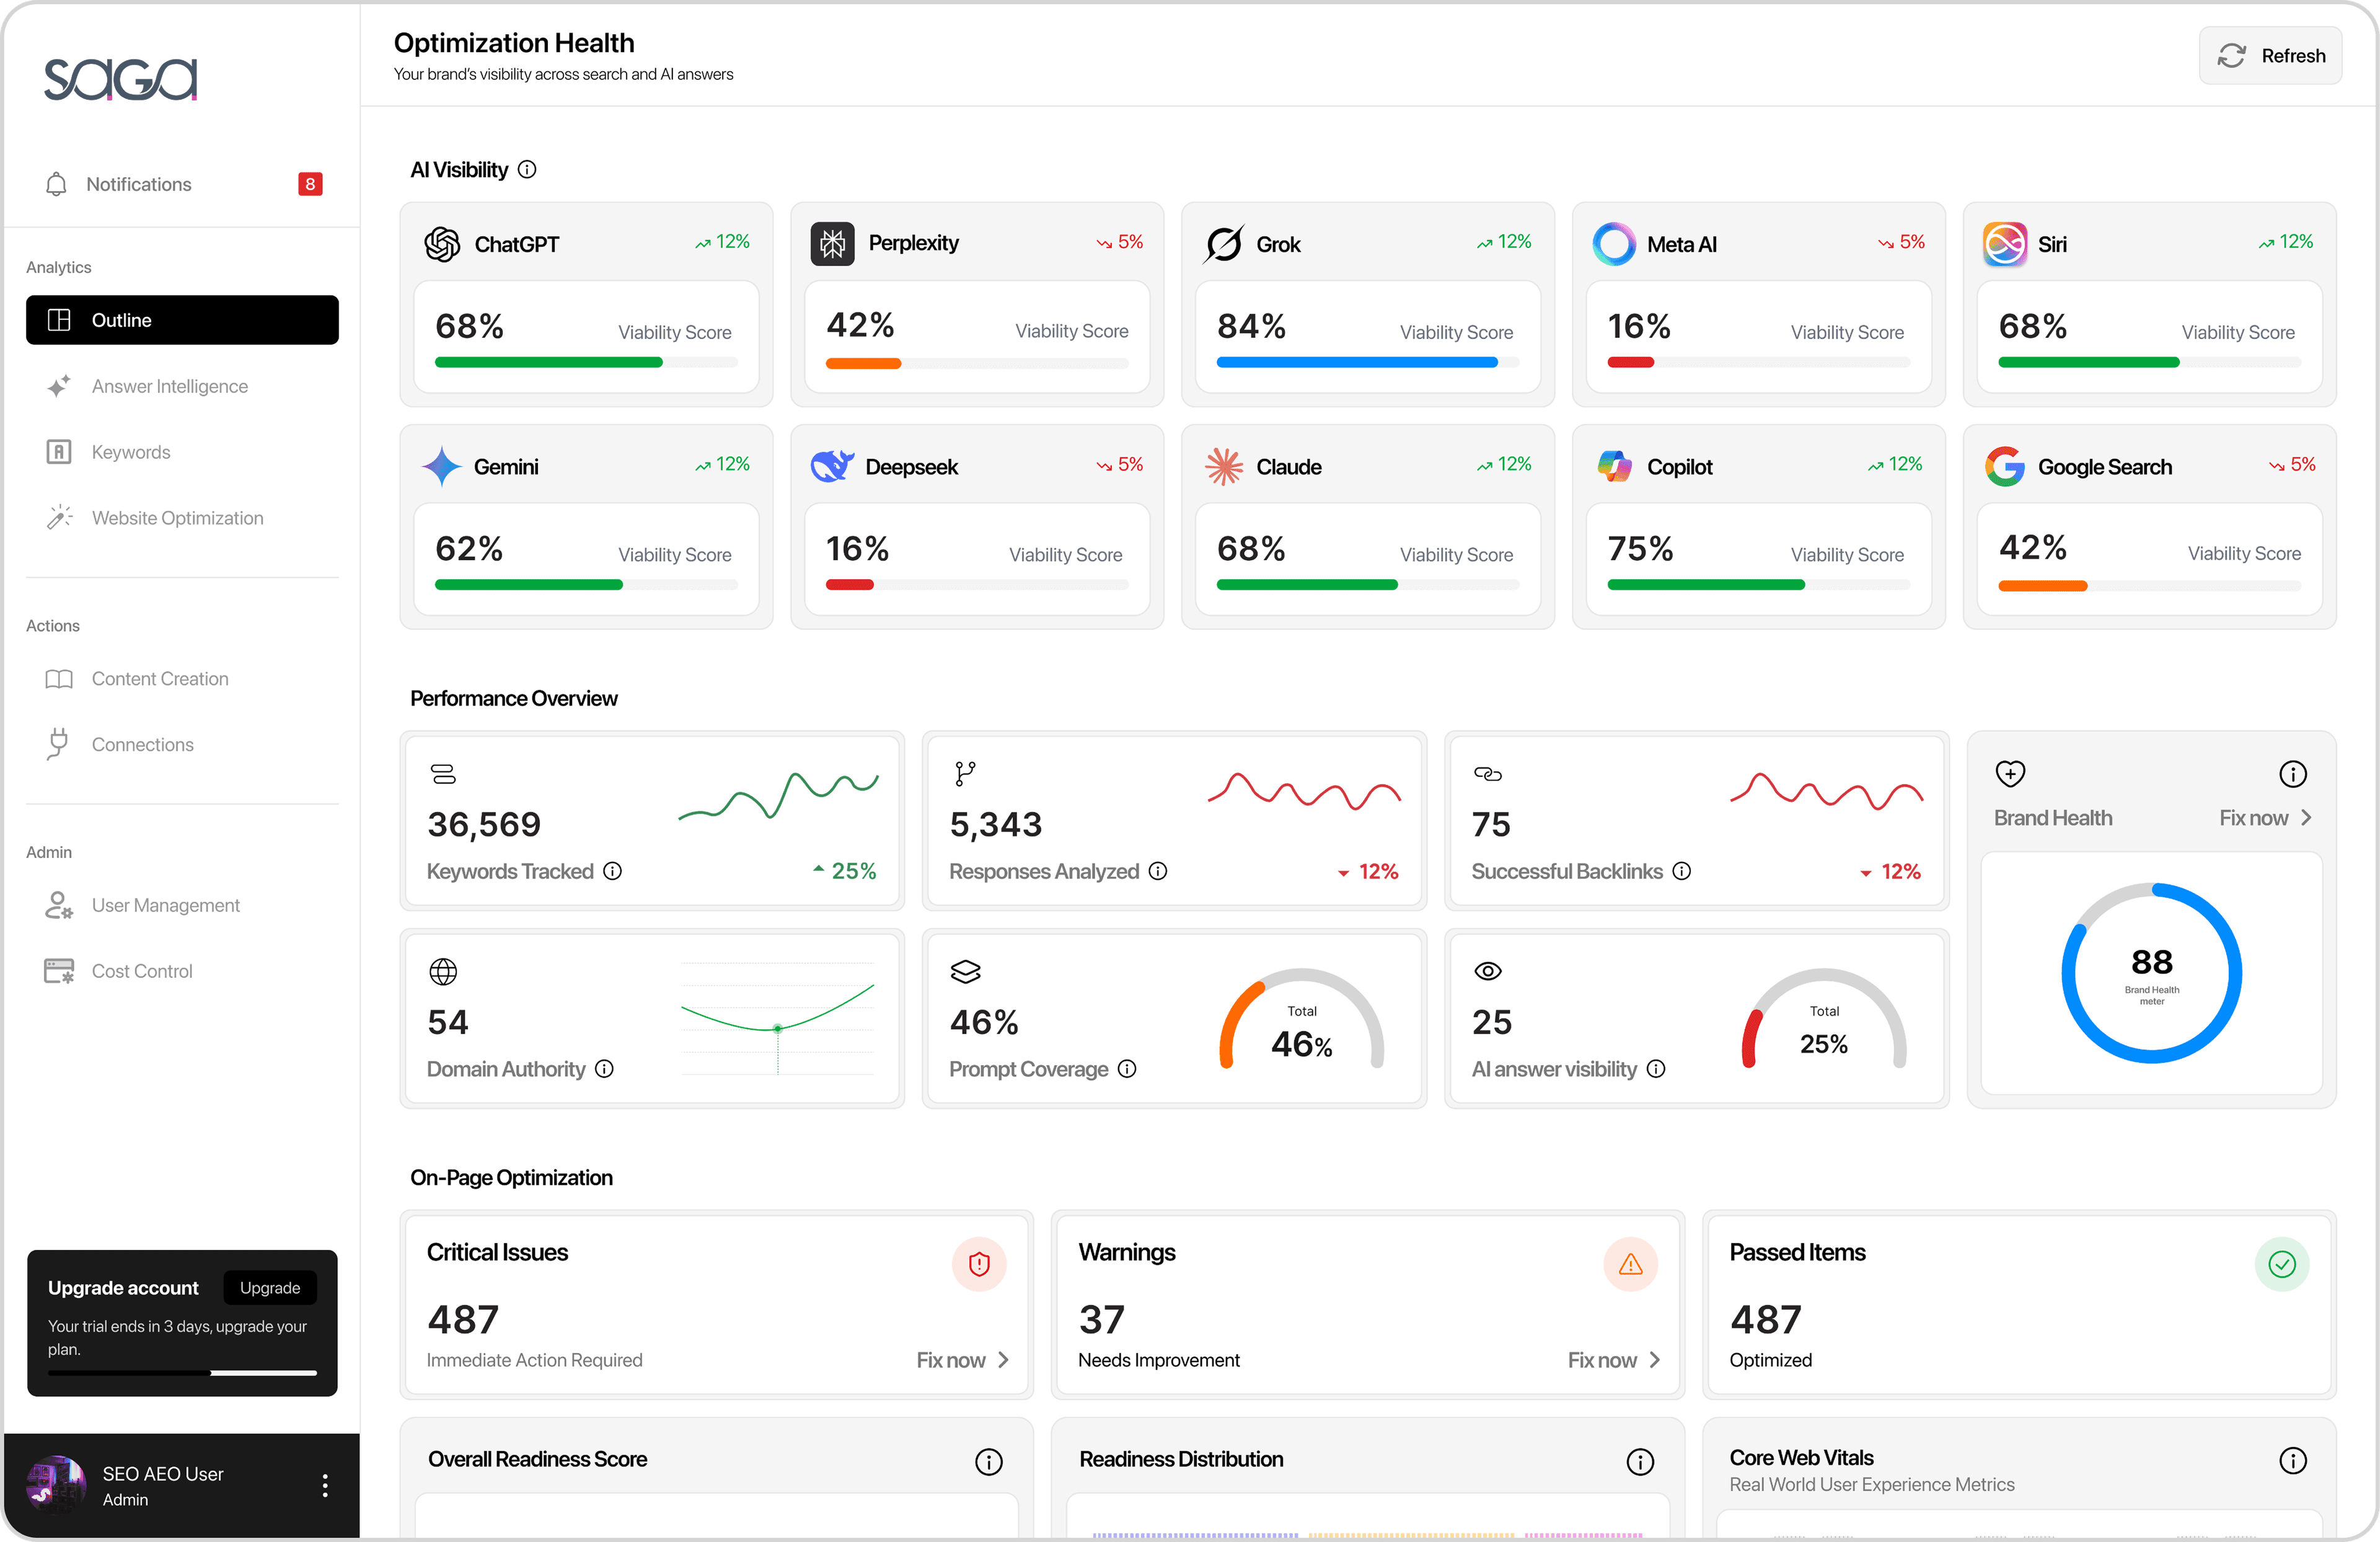Click the info icon on Overall Readiness Score

(989, 1462)
